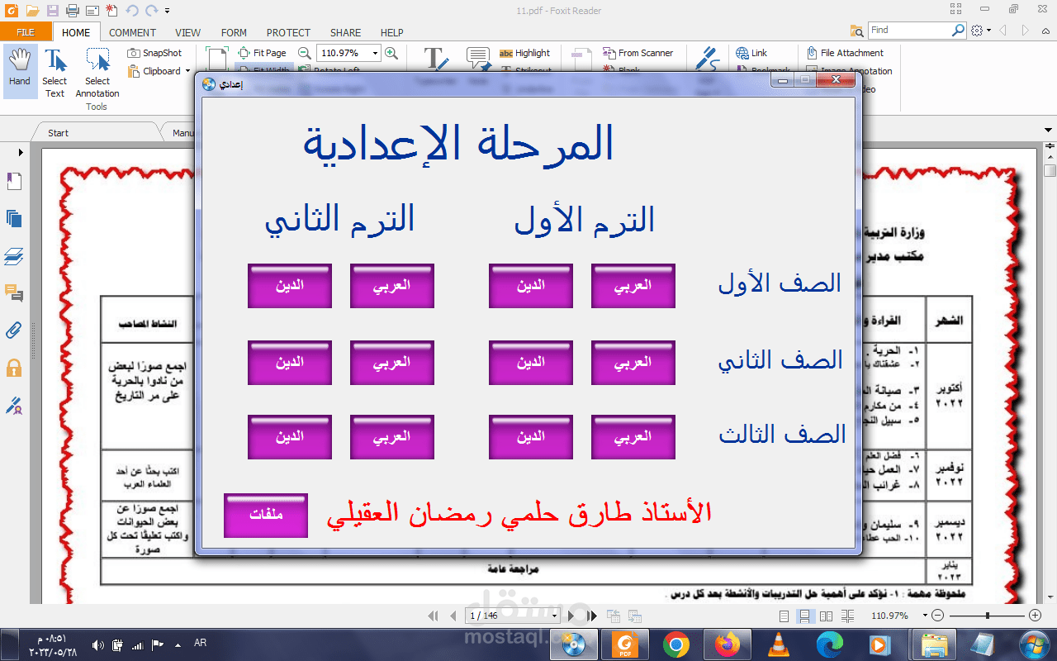Click zoom in plus beside status slider
Image resolution: width=1057 pixels, height=661 pixels.
(1035, 616)
